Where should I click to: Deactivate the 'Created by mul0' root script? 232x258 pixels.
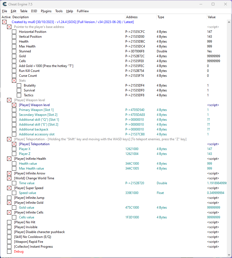(4, 22)
